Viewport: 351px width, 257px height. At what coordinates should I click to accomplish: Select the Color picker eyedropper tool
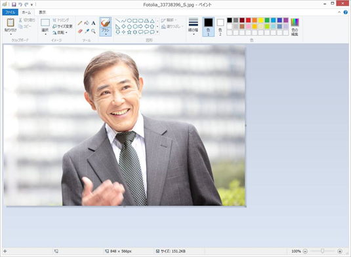click(87, 31)
